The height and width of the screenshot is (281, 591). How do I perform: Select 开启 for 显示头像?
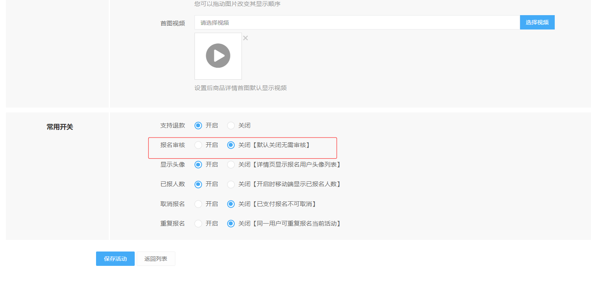pos(198,165)
